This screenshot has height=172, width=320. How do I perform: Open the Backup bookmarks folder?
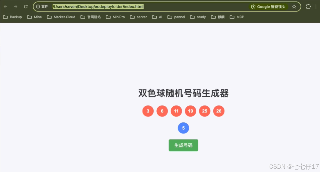tap(12, 17)
